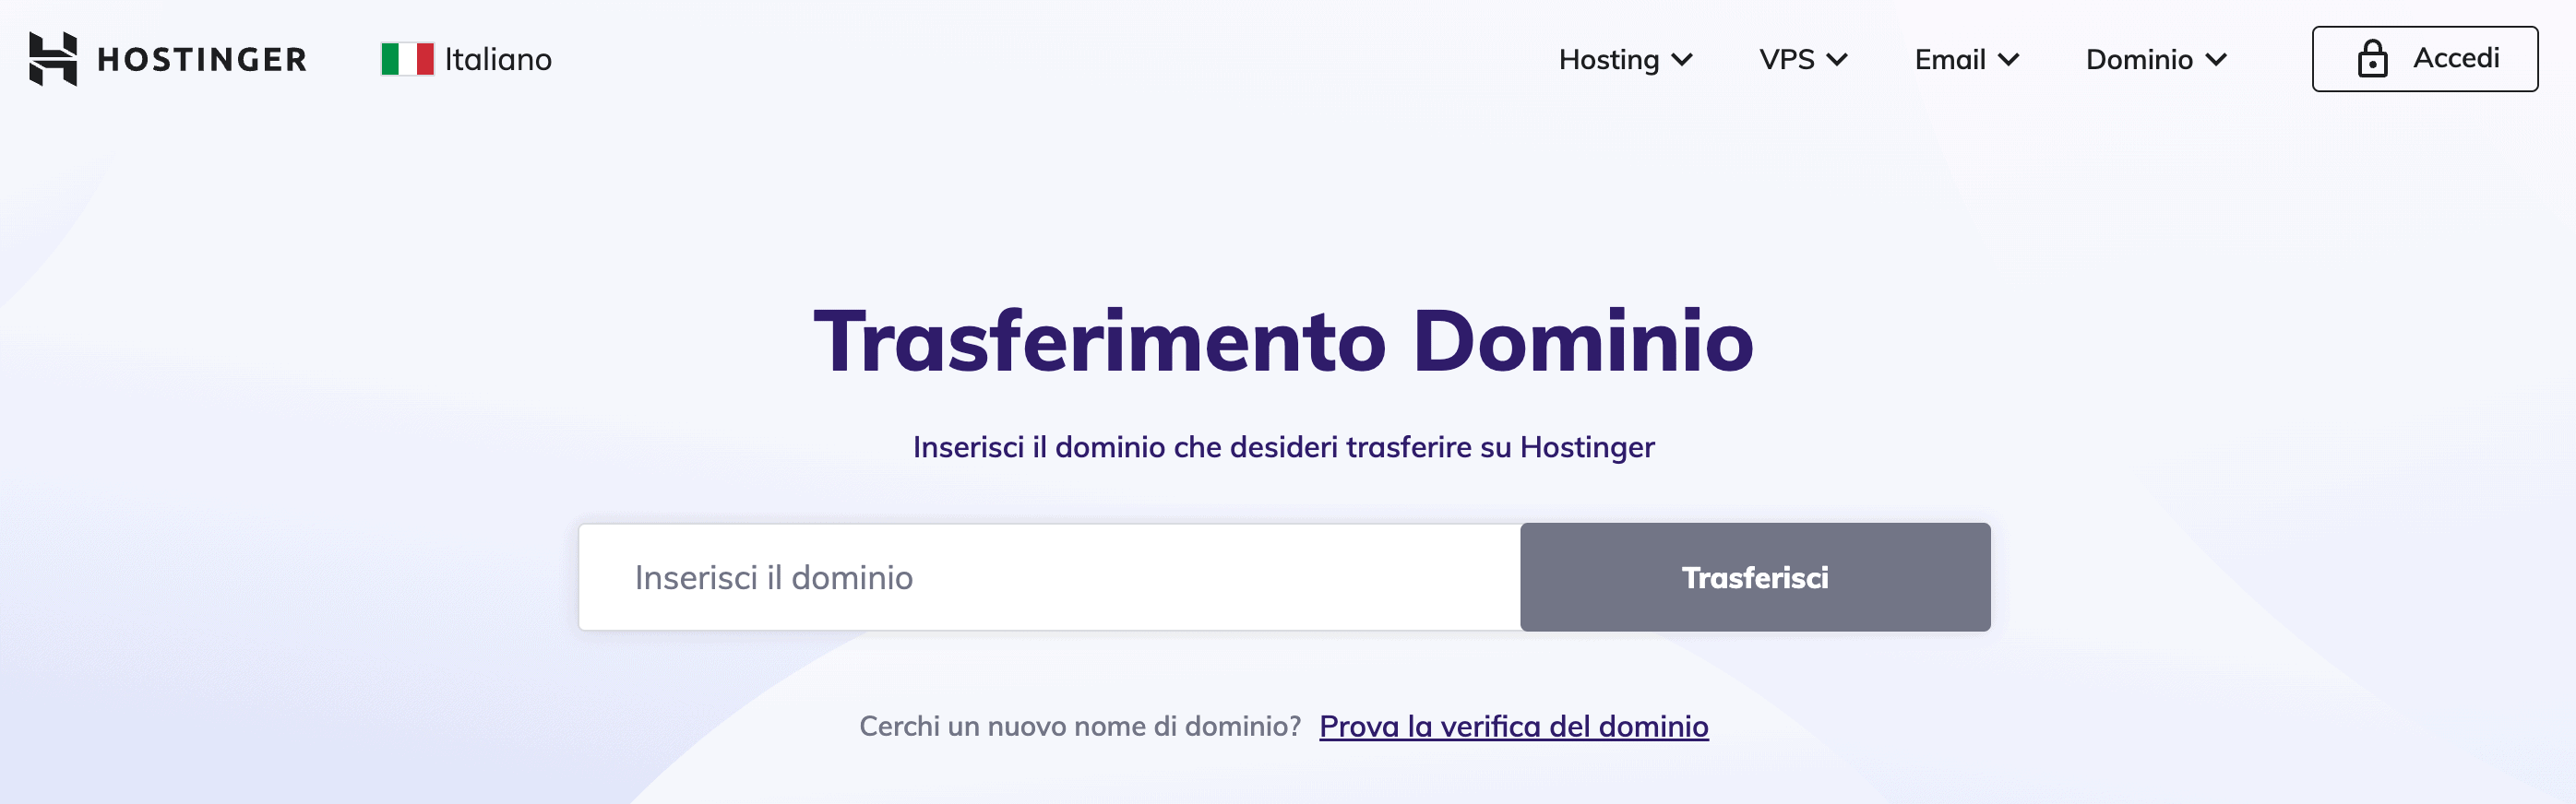This screenshot has height=804, width=2576.
Task: Open the Hosting menu item
Action: pos(1608,60)
